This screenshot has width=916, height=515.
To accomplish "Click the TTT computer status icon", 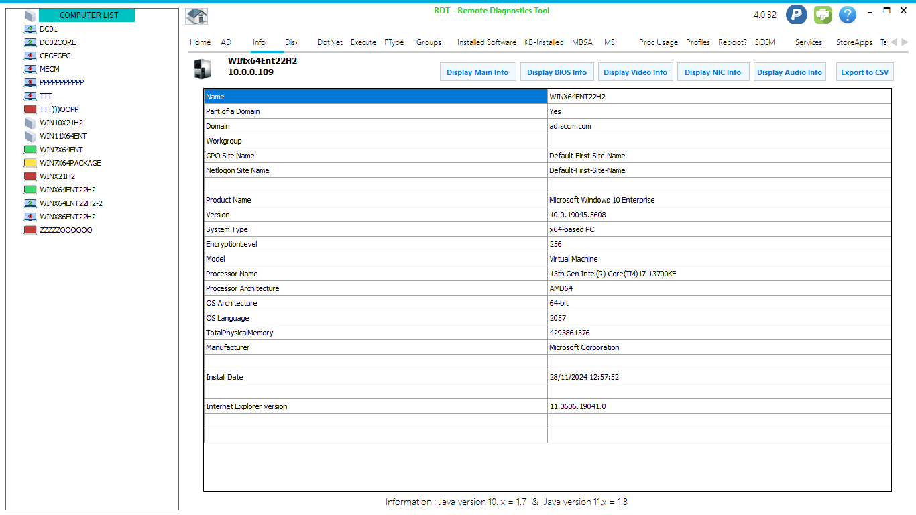I will point(30,96).
